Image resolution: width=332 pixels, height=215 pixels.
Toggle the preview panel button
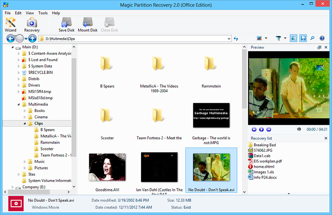click(293, 38)
